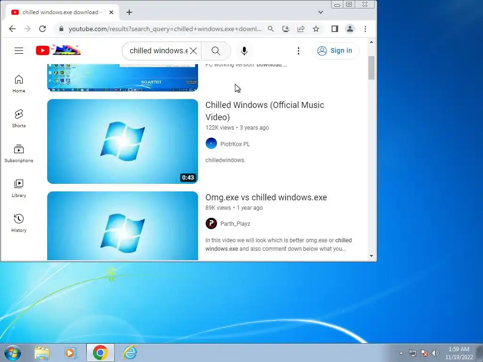Open Library in YouTube sidebar

tap(19, 188)
